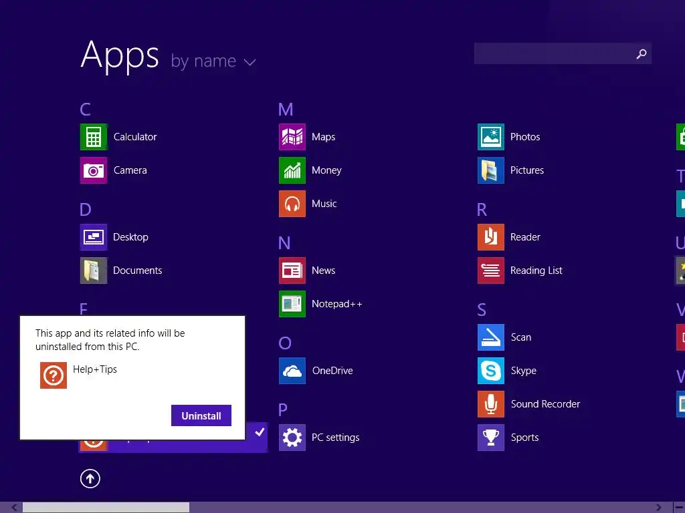Click the Help+Tips icon in uninstall dialog
The image size is (685, 513).
(54, 375)
